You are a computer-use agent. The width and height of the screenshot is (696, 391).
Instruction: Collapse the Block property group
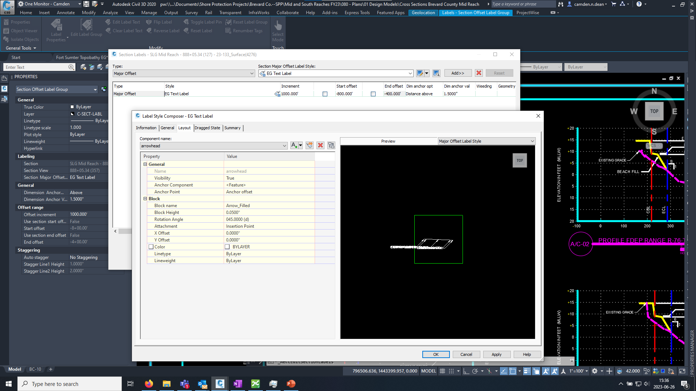(146, 198)
